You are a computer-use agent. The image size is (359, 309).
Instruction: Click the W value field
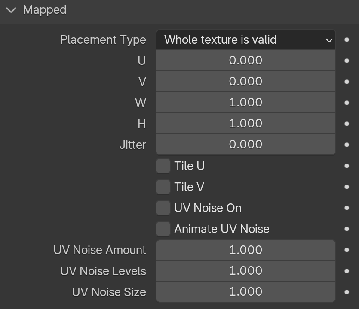[246, 103]
